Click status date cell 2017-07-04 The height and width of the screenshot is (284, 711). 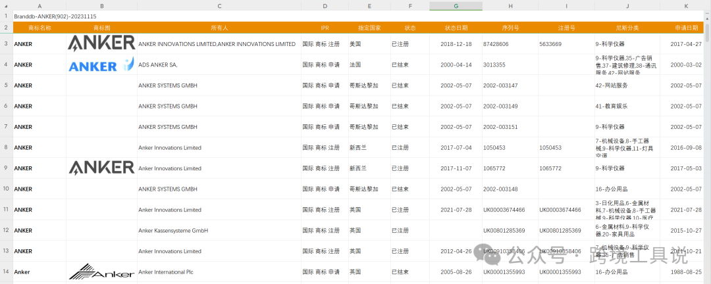pyautogui.click(x=456, y=148)
